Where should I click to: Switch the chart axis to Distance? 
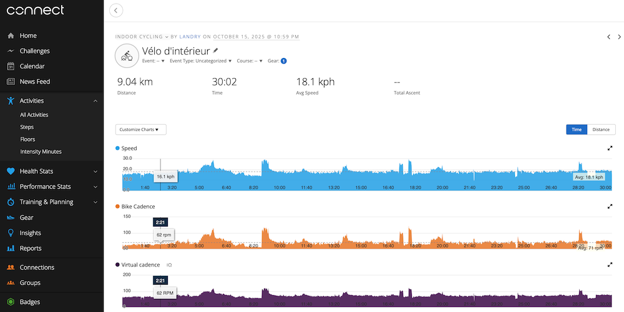coord(601,130)
